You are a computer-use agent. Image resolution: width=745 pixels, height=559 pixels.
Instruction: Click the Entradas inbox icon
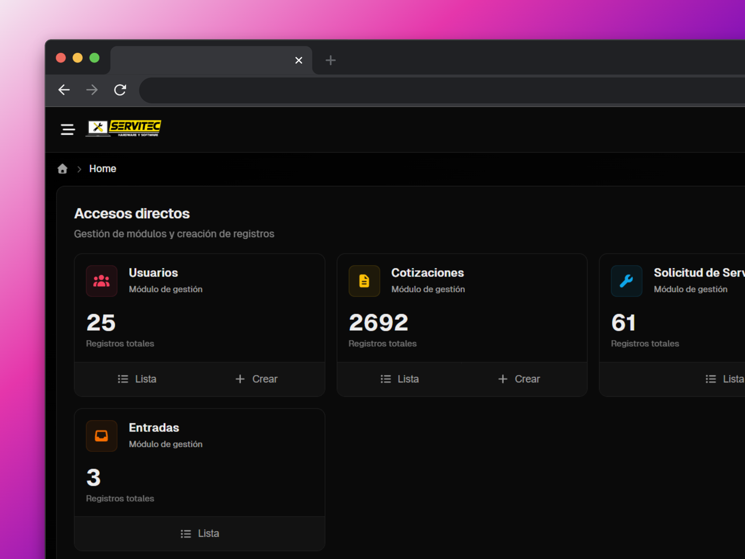[102, 436]
